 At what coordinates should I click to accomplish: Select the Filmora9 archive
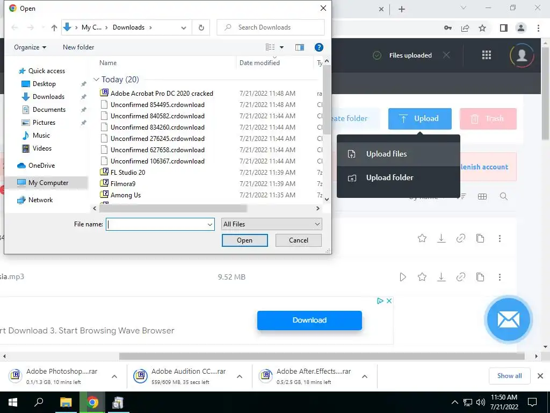[x=123, y=184]
